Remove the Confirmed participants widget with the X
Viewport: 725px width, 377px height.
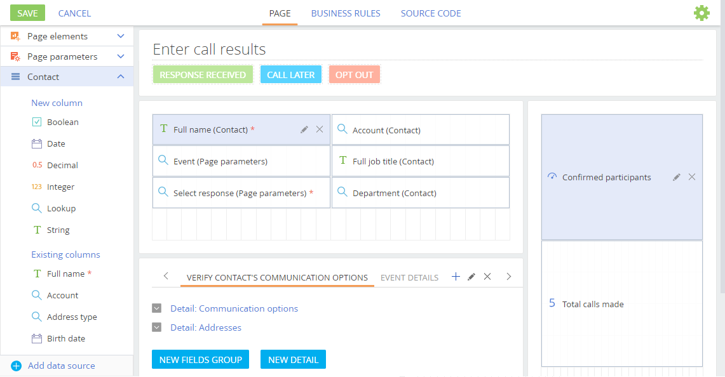coord(692,177)
